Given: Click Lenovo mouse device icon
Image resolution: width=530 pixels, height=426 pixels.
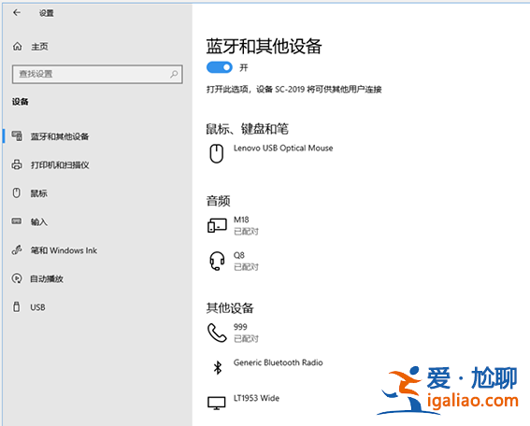Looking at the screenshot, I should tap(216, 154).
